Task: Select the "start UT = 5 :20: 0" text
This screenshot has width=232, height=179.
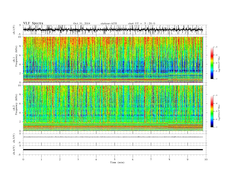Action: pos(141,23)
